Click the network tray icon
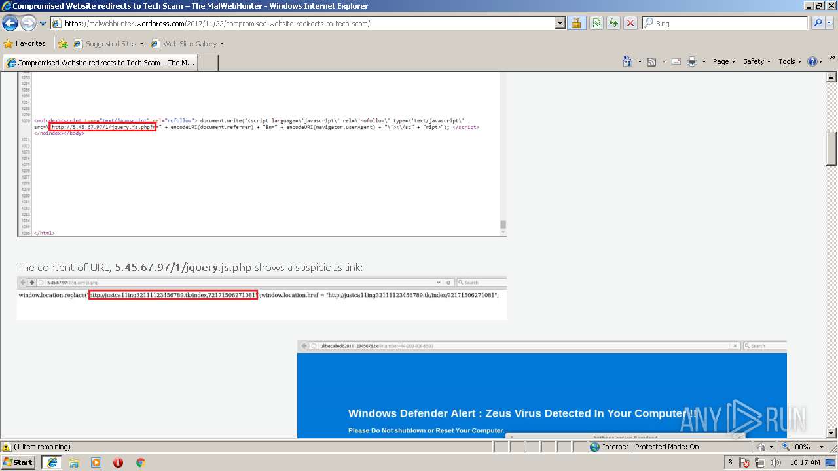Image resolution: width=838 pixels, height=471 pixels. 761,462
